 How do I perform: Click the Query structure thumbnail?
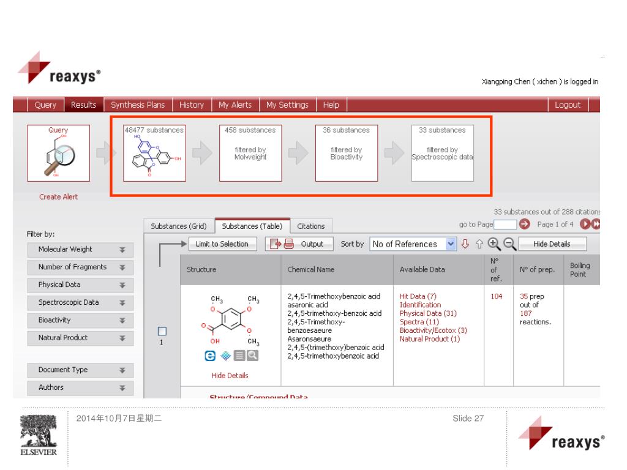(58, 153)
